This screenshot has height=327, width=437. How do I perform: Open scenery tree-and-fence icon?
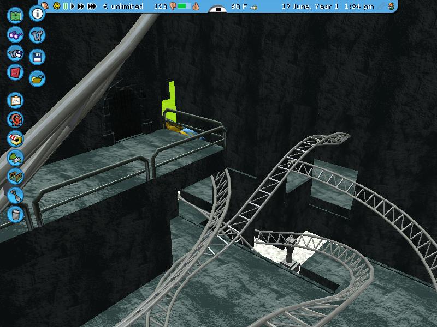[15, 158]
